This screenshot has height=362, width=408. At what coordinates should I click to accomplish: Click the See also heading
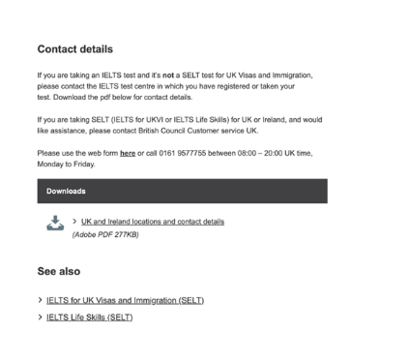click(x=59, y=271)
